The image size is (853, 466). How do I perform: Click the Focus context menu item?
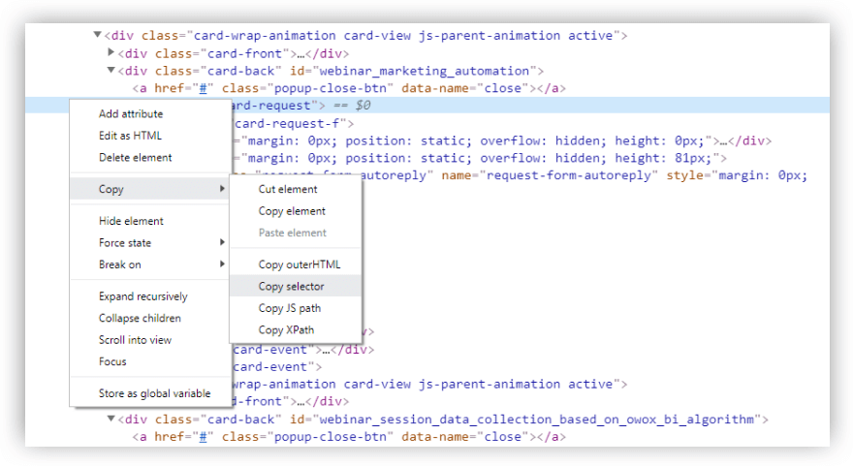(x=112, y=361)
